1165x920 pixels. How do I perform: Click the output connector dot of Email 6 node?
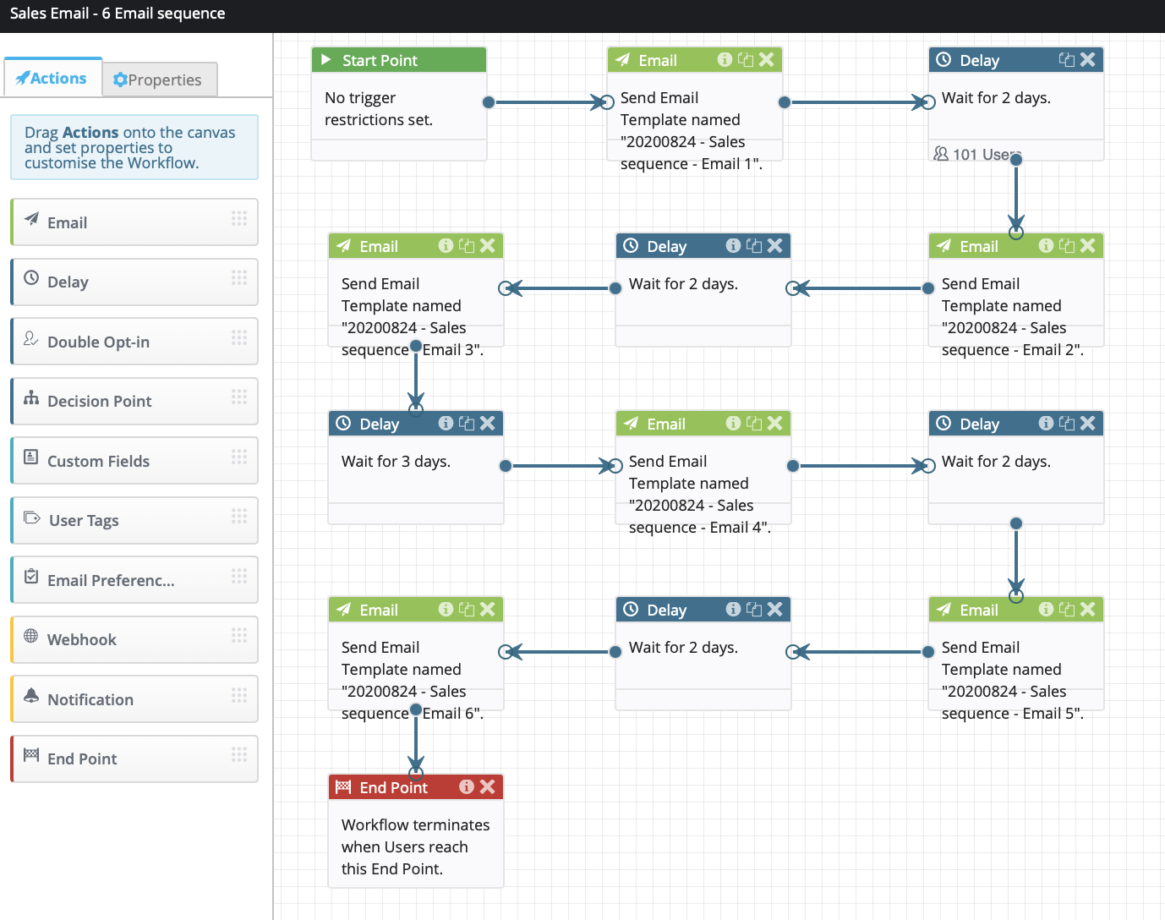(x=416, y=709)
